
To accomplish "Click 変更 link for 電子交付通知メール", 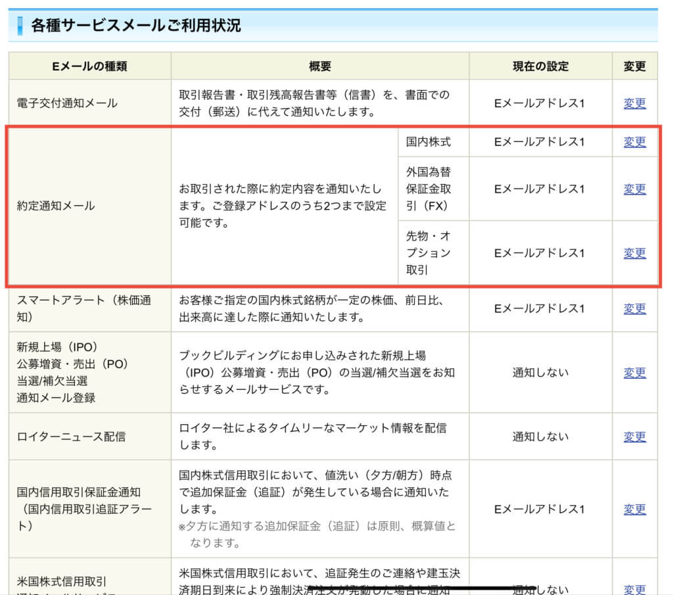I will tap(634, 103).
